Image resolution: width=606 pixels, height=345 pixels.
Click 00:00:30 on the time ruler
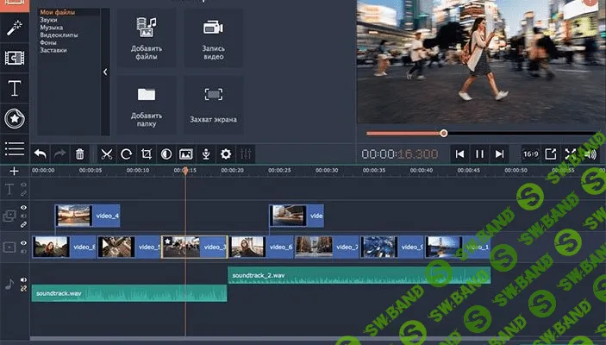327,171
